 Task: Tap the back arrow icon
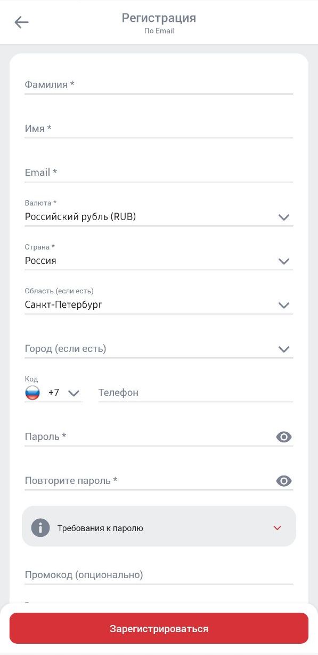click(21, 22)
